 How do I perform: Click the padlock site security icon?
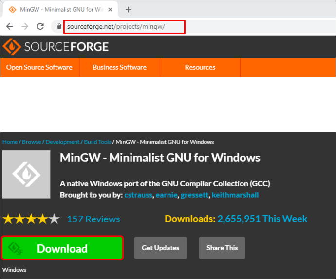(59, 26)
